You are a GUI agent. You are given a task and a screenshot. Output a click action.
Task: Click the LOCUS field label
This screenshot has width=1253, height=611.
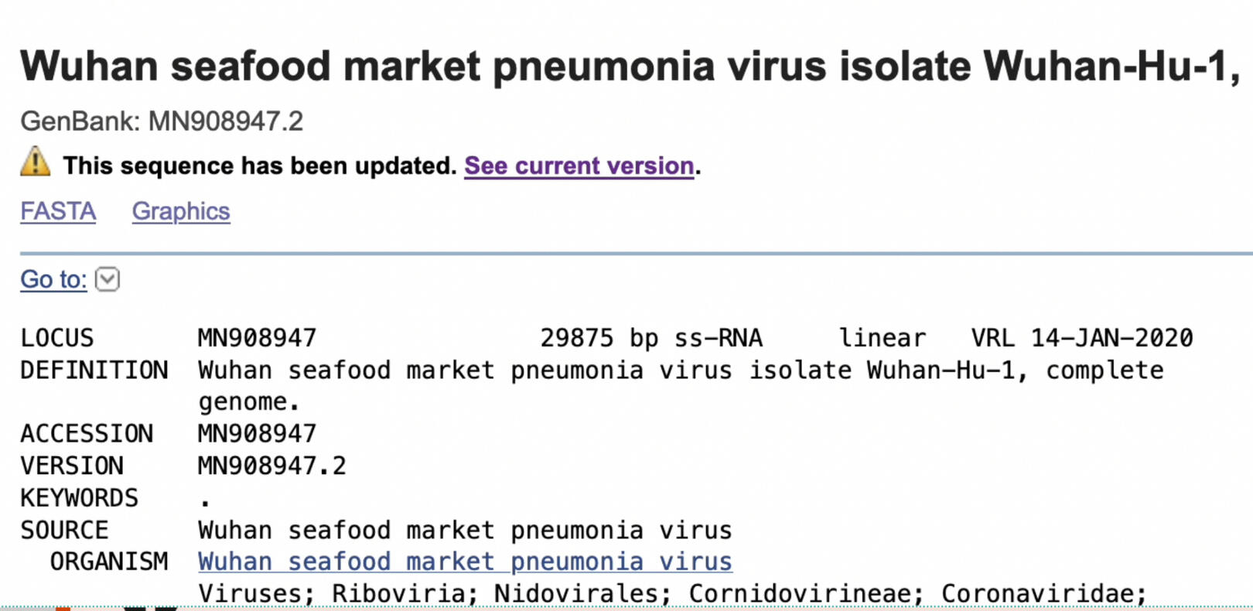pyautogui.click(x=57, y=338)
